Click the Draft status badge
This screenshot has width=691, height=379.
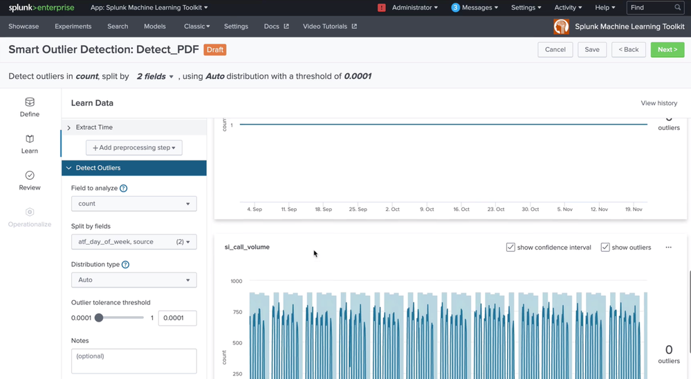click(x=215, y=50)
